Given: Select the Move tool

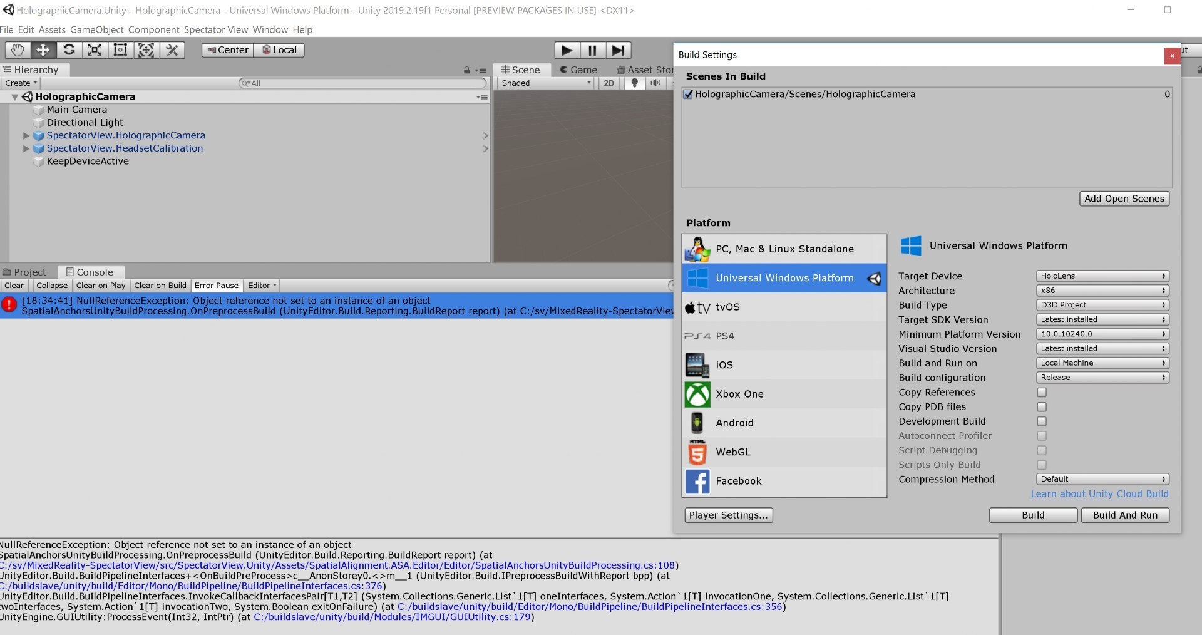Looking at the screenshot, I should tap(43, 50).
